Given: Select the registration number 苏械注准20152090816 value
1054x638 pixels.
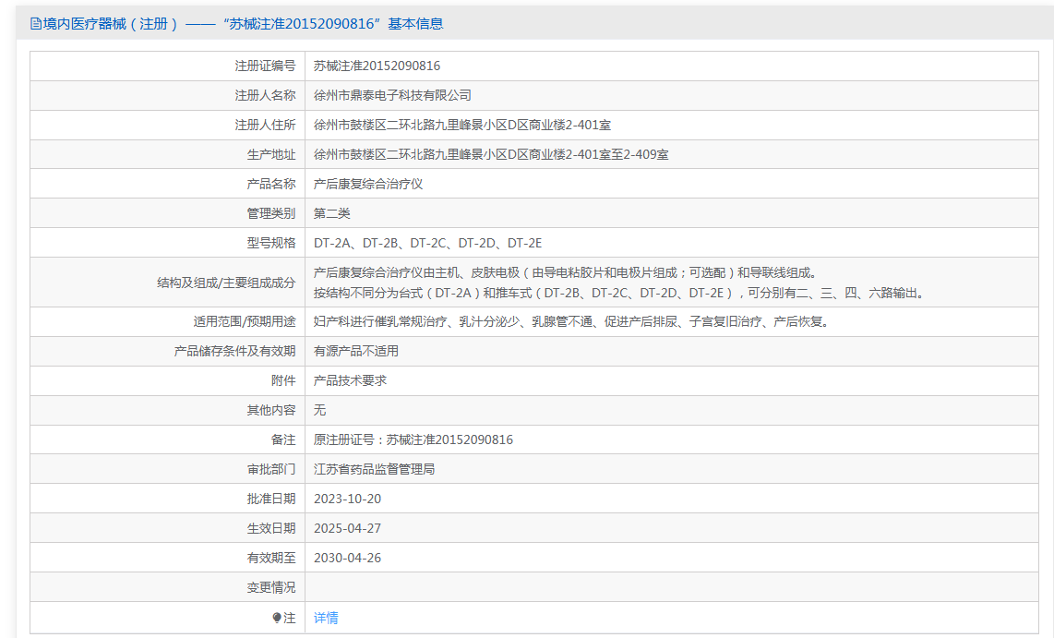Looking at the screenshot, I should pos(377,66).
